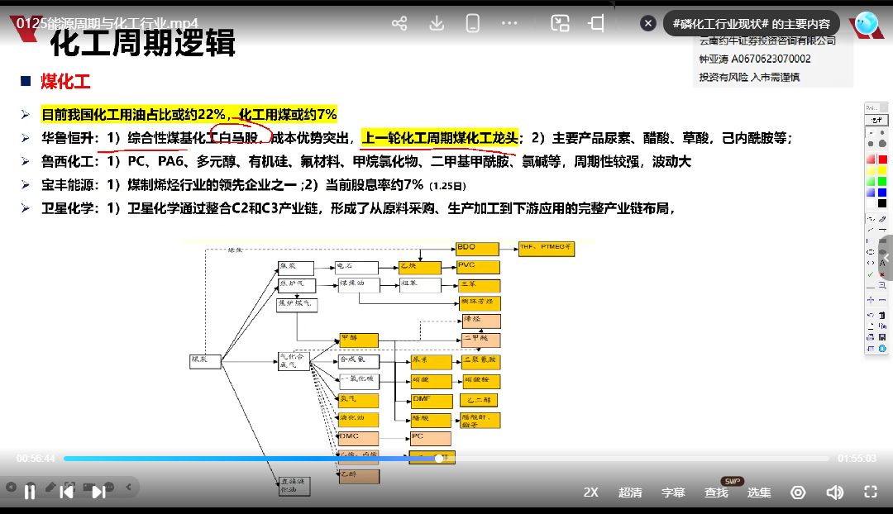Click the video title 0125能源周期与化工行业.mp4
This screenshot has width=893, height=514.
pos(107,23)
